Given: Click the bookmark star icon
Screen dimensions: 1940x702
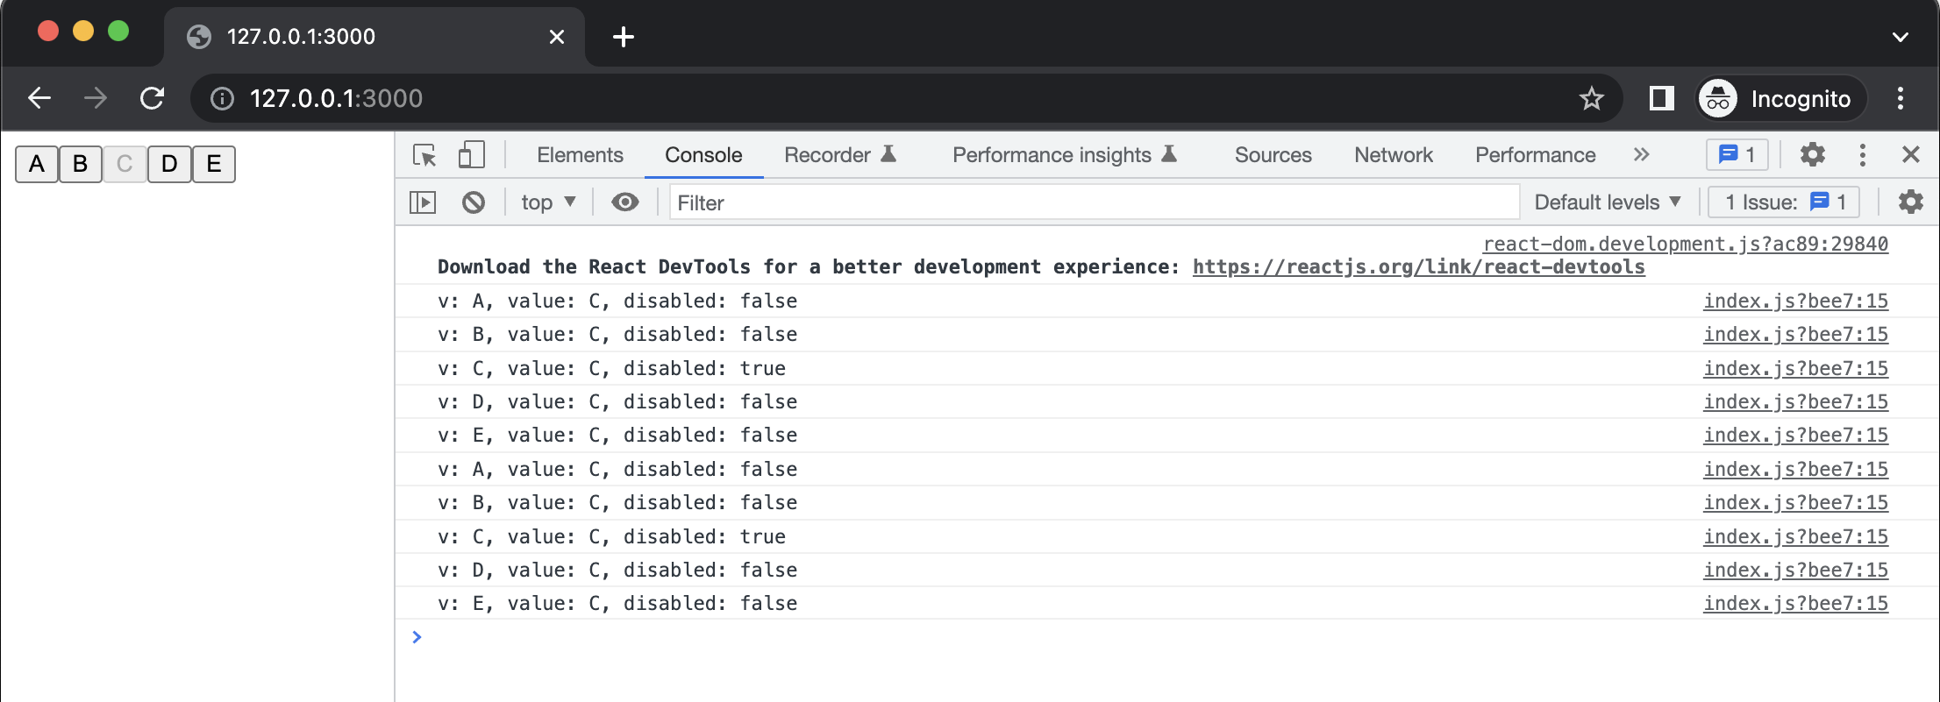Looking at the screenshot, I should [x=1591, y=98].
